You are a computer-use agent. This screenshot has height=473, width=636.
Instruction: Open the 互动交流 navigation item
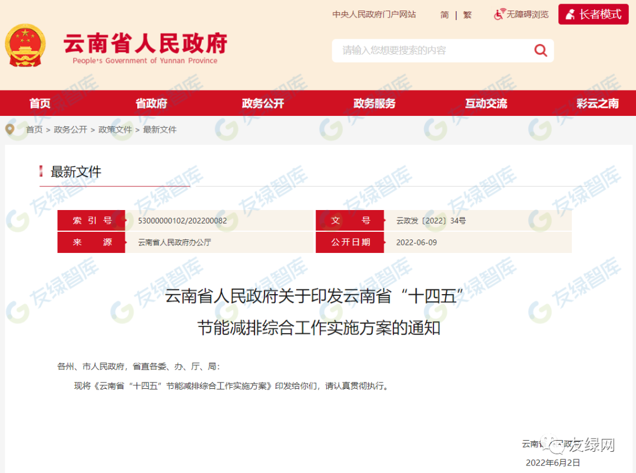pyautogui.click(x=486, y=104)
